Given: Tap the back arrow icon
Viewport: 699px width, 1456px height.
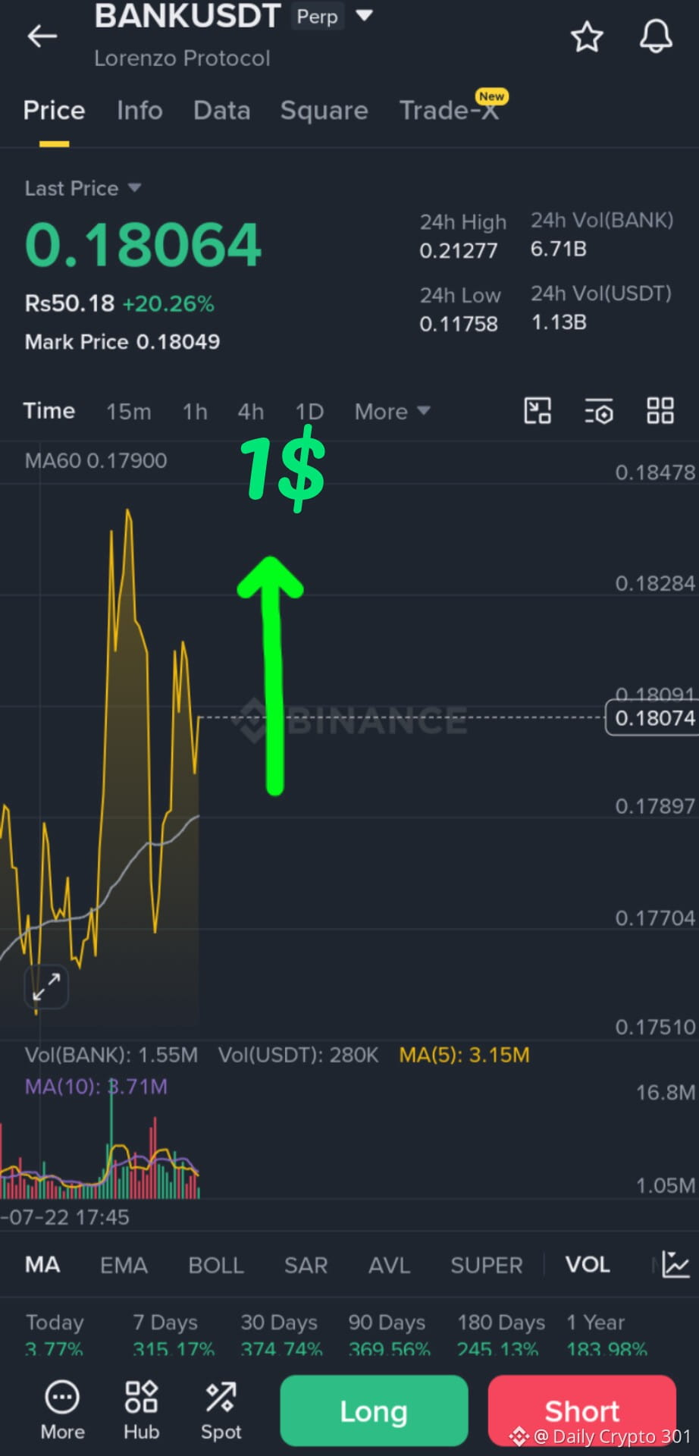Looking at the screenshot, I should tap(42, 36).
